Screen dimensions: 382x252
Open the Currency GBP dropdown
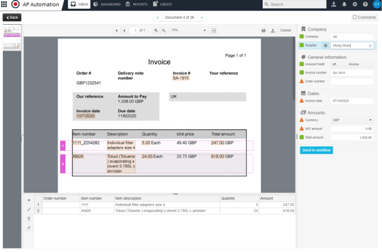point(352,120)
